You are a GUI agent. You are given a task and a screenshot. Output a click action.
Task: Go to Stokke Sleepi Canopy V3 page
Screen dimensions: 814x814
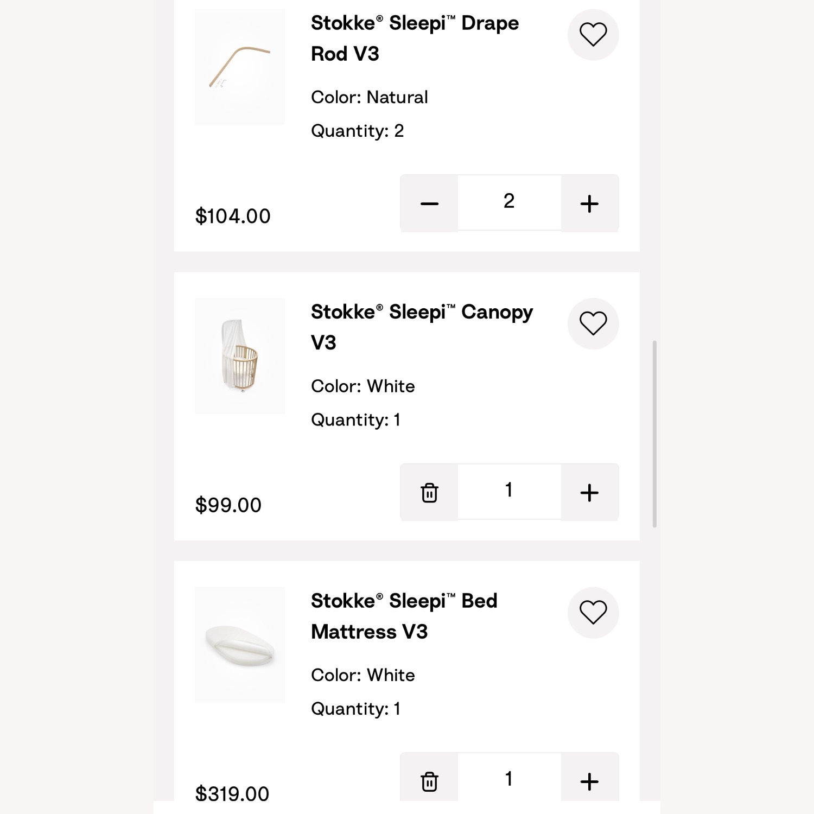pos(422,327)
